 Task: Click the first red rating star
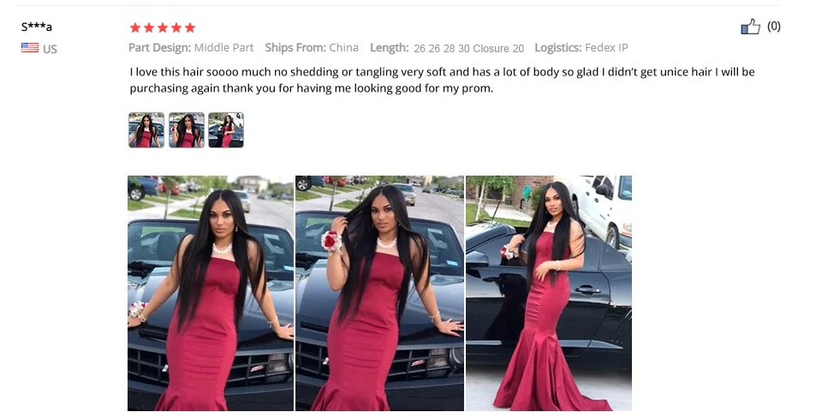[x=135, y=27]
